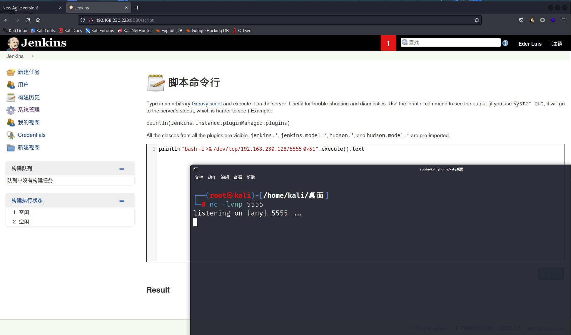This screenshot has height=335, width=571.
Task: Open the 构建历史 build history icon
Action: (11, 97)
